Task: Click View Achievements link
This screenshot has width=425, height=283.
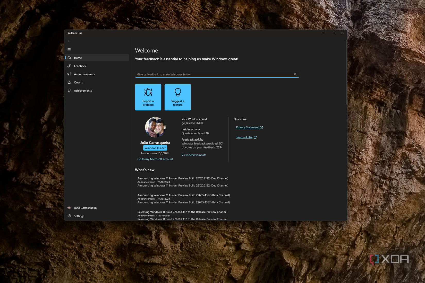Action: point(194,155)
